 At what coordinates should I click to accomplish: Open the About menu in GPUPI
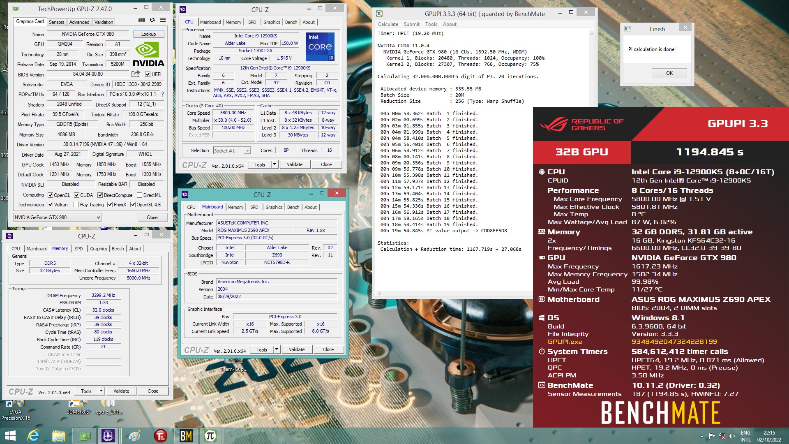pos(450,24)
